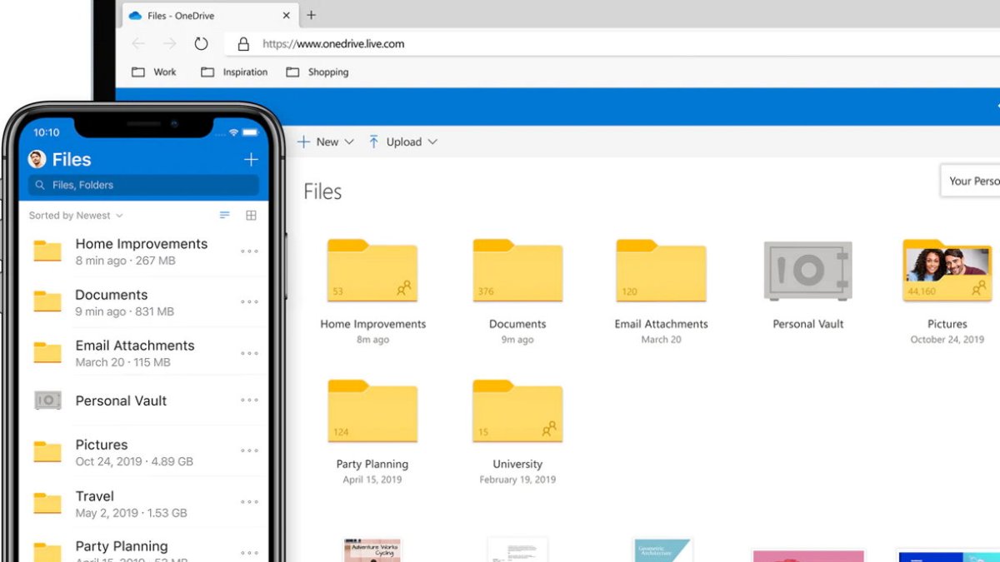
Task: Tap the more options for Documents on phone
Action: tap(249, 302)
